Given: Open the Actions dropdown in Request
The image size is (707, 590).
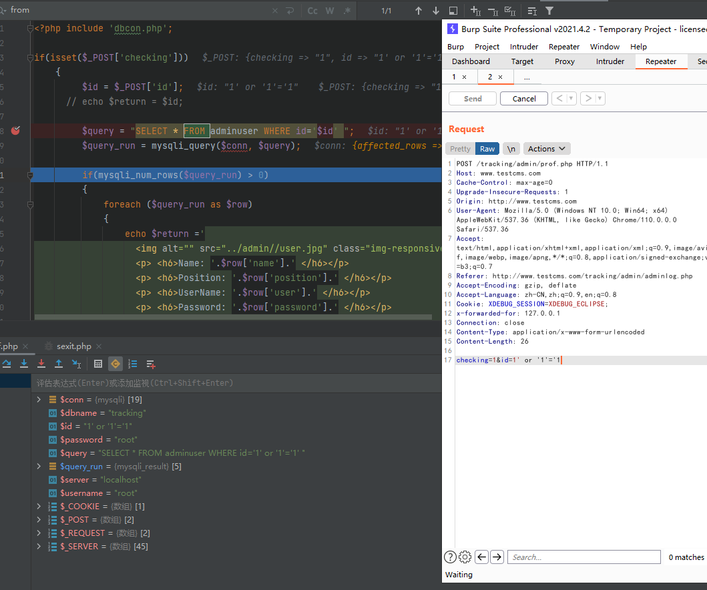Looking at the screenshot, I should coord(547,149).
